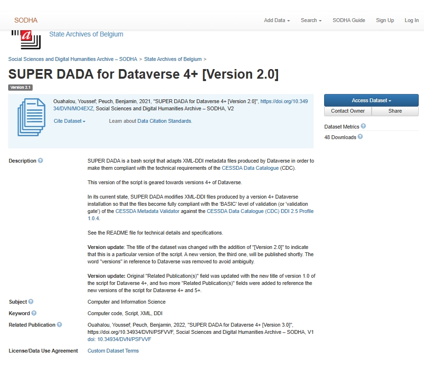Click the help icon next to 48 Downloads
This screenshot has width=424, height=366.
360,137
